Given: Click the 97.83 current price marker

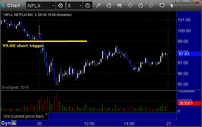Looking at the screenshot, I should (x=189, y=54).
